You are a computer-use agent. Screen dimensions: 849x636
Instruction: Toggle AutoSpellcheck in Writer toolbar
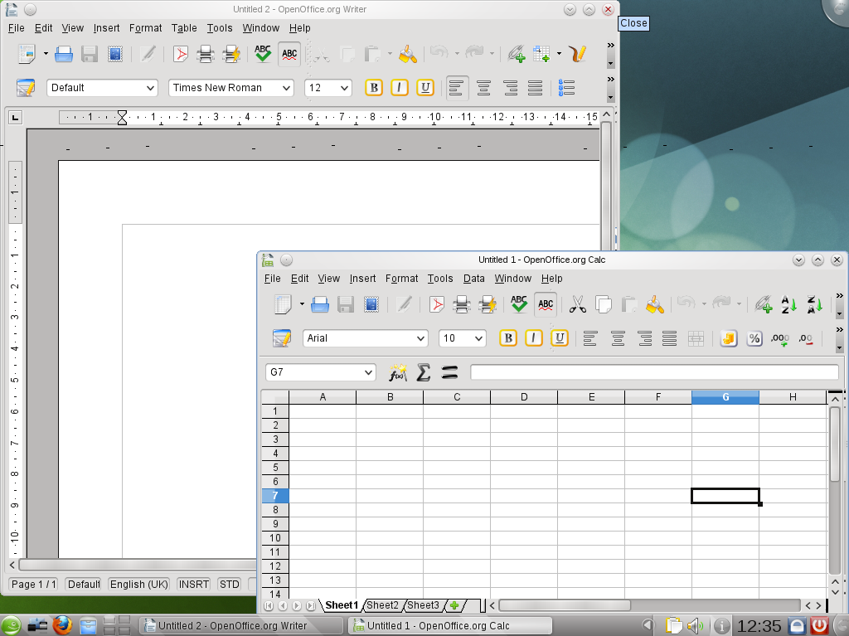coord(289,54)
